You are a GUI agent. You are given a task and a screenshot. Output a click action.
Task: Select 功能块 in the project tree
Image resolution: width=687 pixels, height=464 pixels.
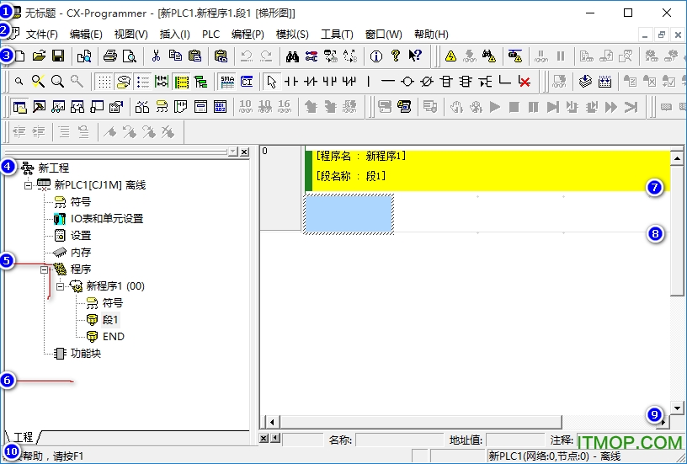click(86, 353)
